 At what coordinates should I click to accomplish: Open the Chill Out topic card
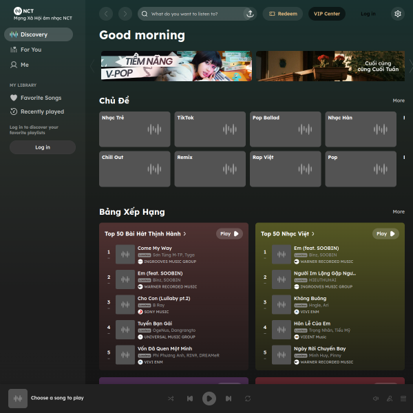pyautogui.click(x=135, y=169)
